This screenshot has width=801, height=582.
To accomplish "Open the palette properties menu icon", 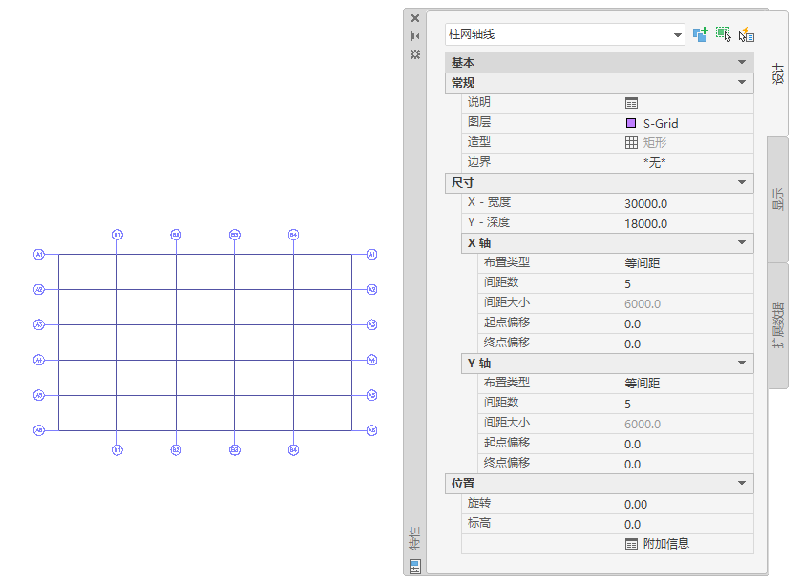I will [415, 54].
